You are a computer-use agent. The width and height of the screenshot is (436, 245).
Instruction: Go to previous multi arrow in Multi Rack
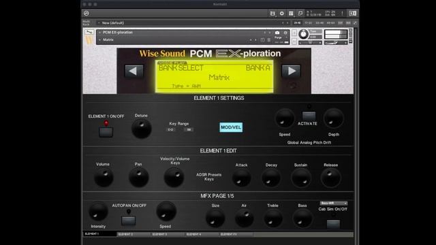pos(283,22)
